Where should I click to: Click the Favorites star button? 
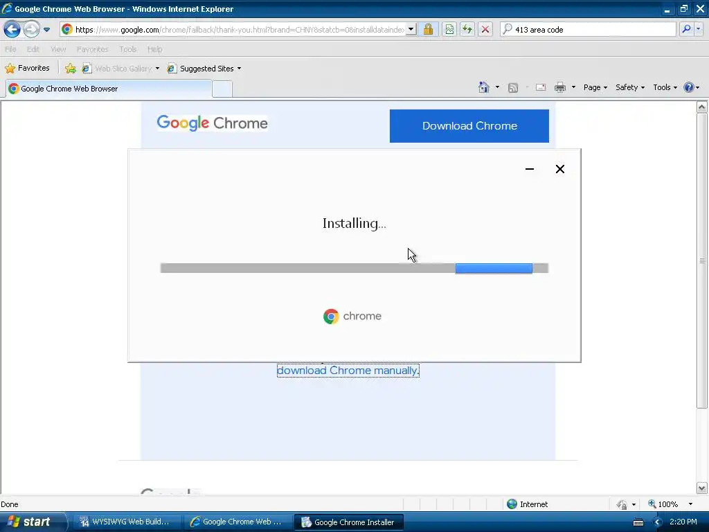coord(27,69)
